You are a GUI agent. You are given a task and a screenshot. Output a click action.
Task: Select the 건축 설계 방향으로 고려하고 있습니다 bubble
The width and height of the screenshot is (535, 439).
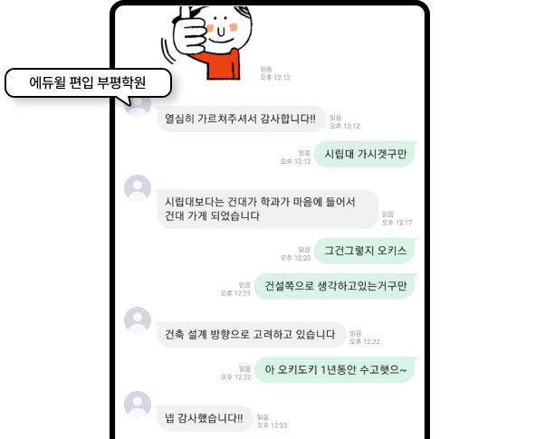(251, 334)
